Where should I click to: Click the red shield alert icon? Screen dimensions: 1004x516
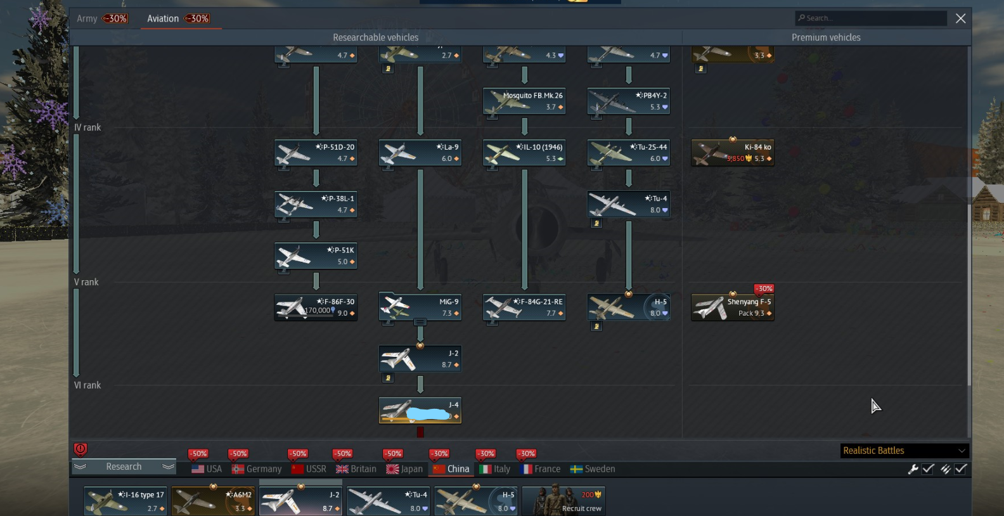[x=80, y=449]
